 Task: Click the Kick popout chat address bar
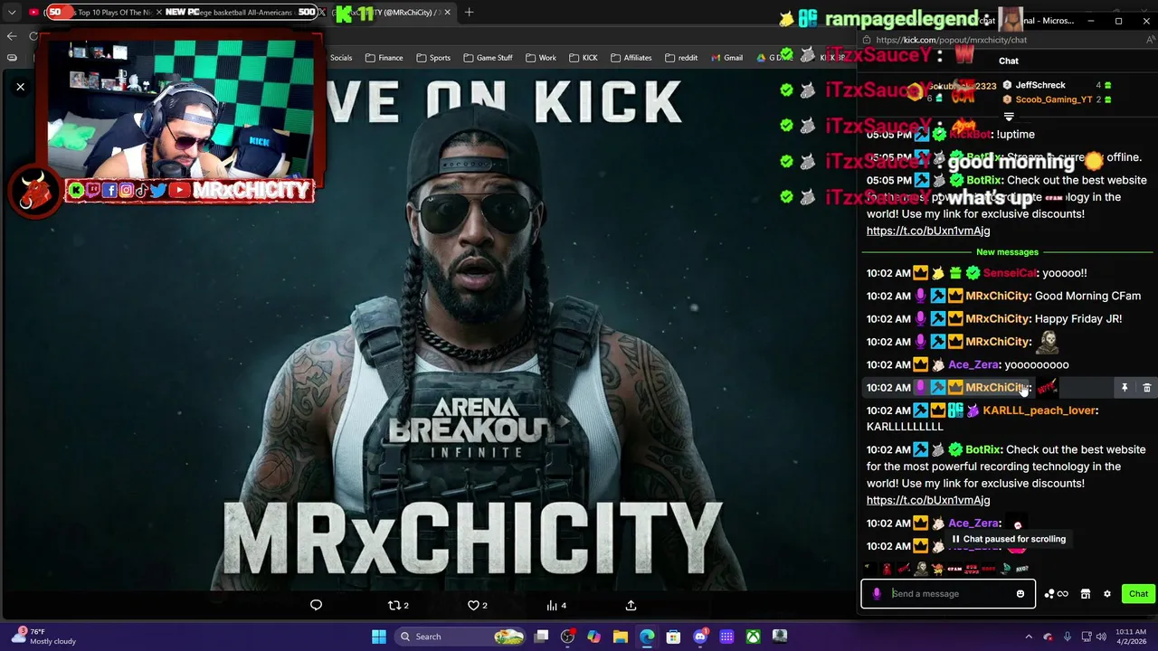1004,40
